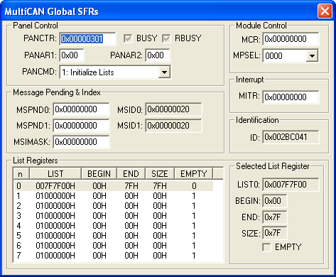Click the PANCTR input field

coord(87,39)
